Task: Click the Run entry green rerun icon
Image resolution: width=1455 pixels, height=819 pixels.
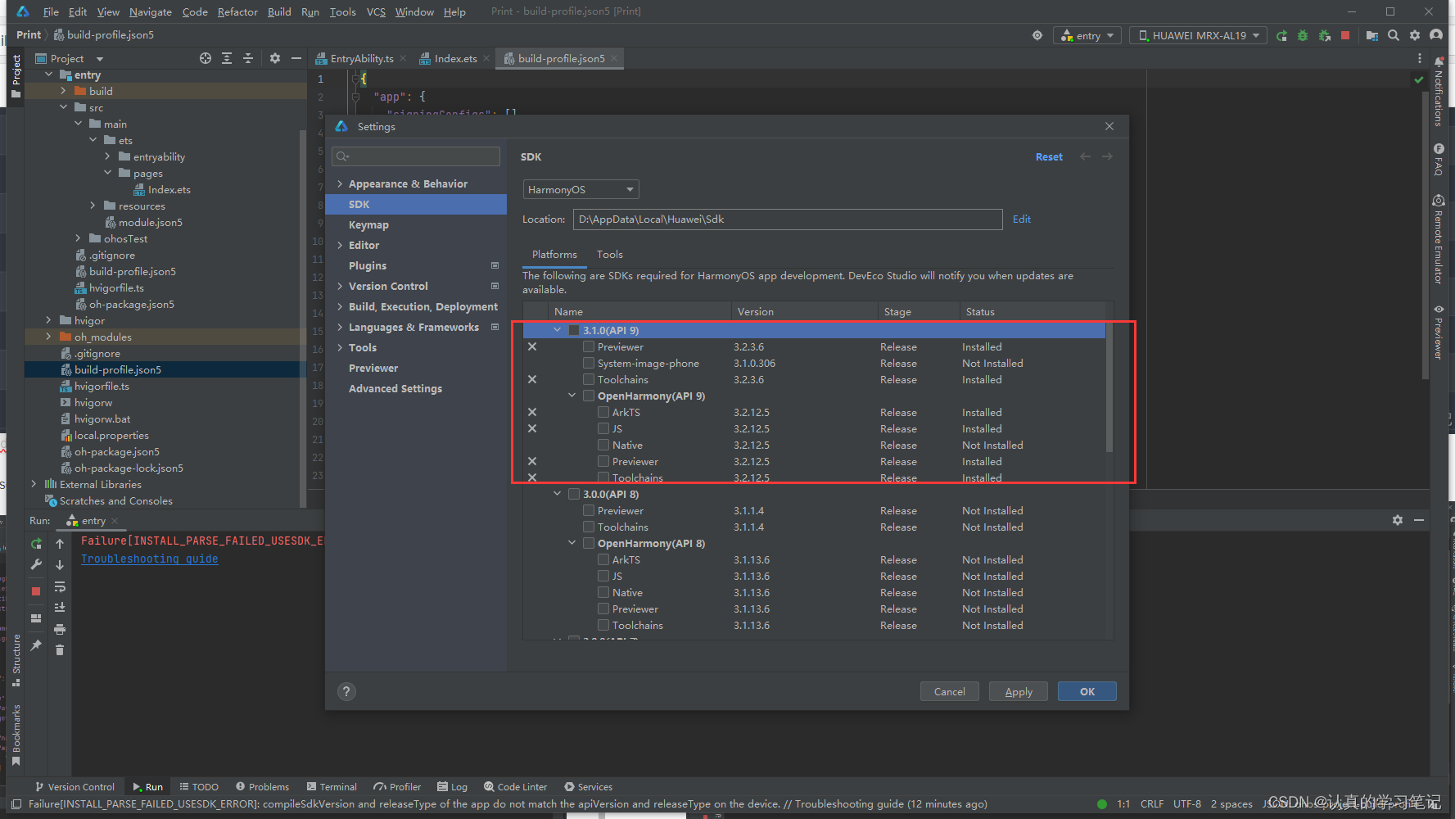Action: point(1281,35)
